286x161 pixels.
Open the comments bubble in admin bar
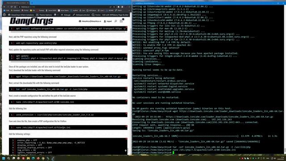pos(56,15)
